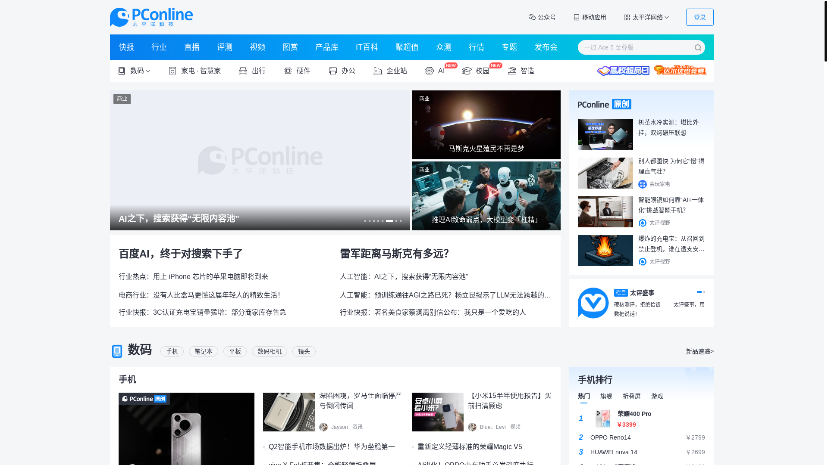Go to IT百科 section

tap(367, 47)
